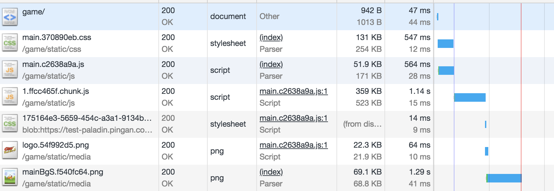This screenshot has height=191, width=554.
Task: Click the waterfall bar for main.370890eb.css
Action: [446, 44]
